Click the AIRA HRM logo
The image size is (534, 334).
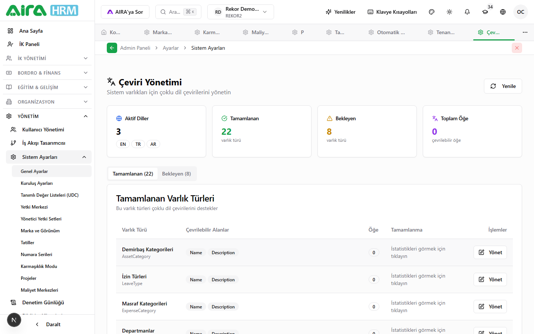(42, 10)
